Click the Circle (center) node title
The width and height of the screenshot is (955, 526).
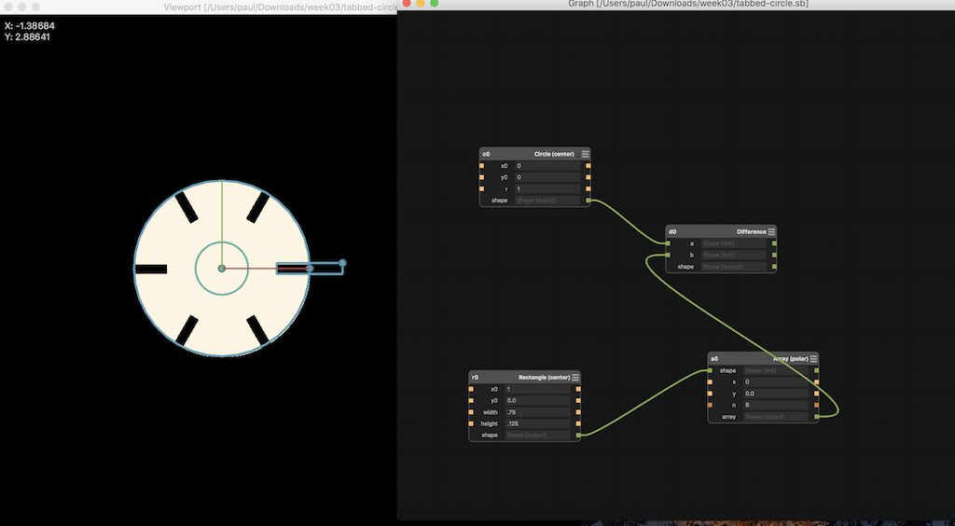[554, 154]
